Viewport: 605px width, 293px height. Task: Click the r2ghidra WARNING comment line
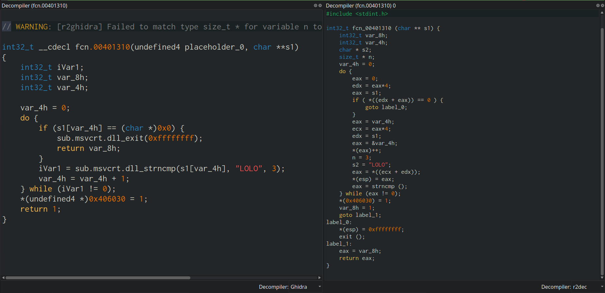pyautogui.click(x=162, y=27)
